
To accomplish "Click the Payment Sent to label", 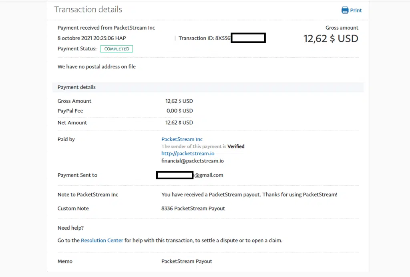I will coord(77,175).
